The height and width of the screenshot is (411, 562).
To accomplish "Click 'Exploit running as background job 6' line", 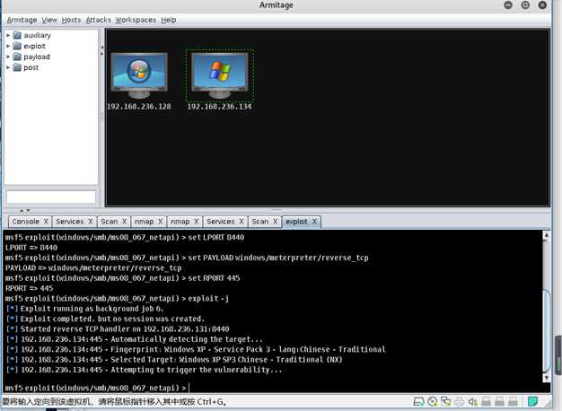I will [x=85, y=309].
